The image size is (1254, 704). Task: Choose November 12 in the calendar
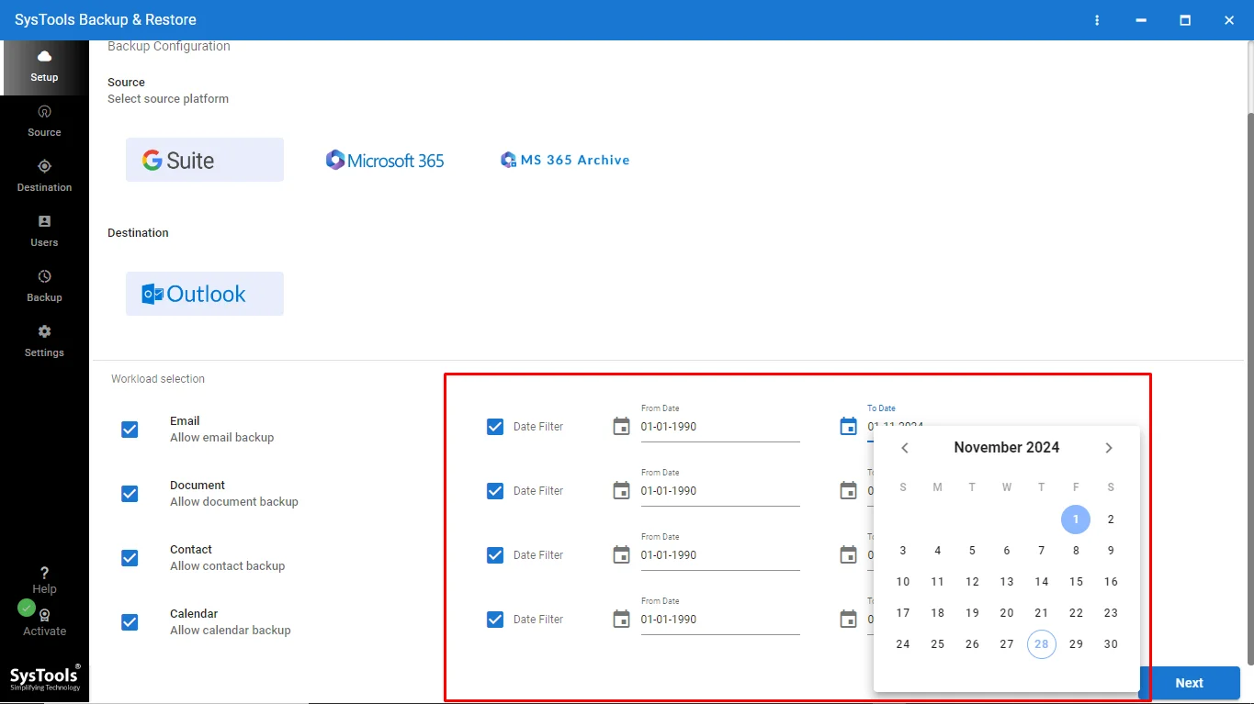click(x=972, y=582)
